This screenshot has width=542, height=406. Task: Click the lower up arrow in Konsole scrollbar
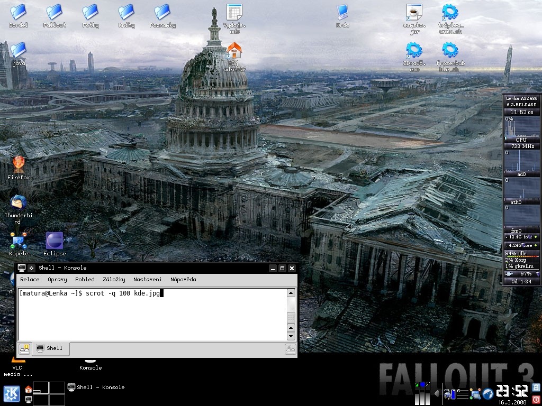tap(291, 327)
